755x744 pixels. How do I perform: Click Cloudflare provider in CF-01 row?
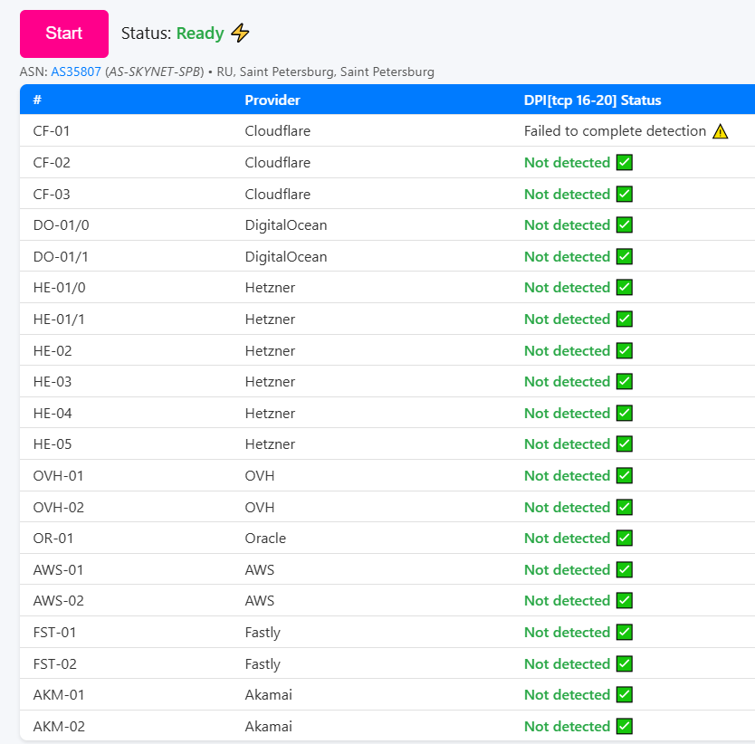pyautogui.click(x=278, y=131)
